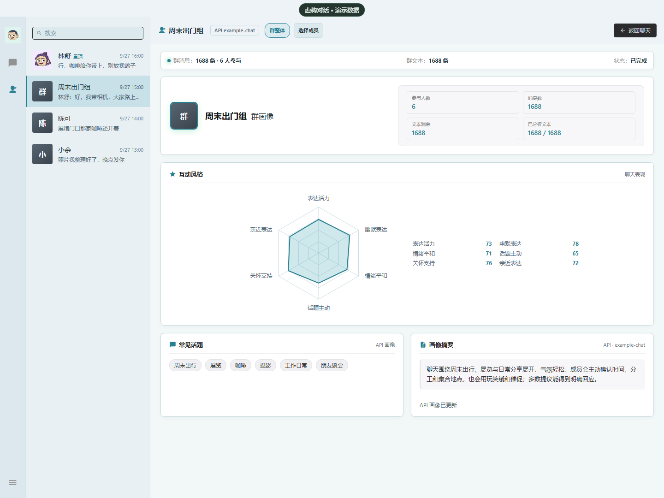The image size is (664, 498).
Task: Return to chat with 返回聊天 button
Action: point(635,30)
